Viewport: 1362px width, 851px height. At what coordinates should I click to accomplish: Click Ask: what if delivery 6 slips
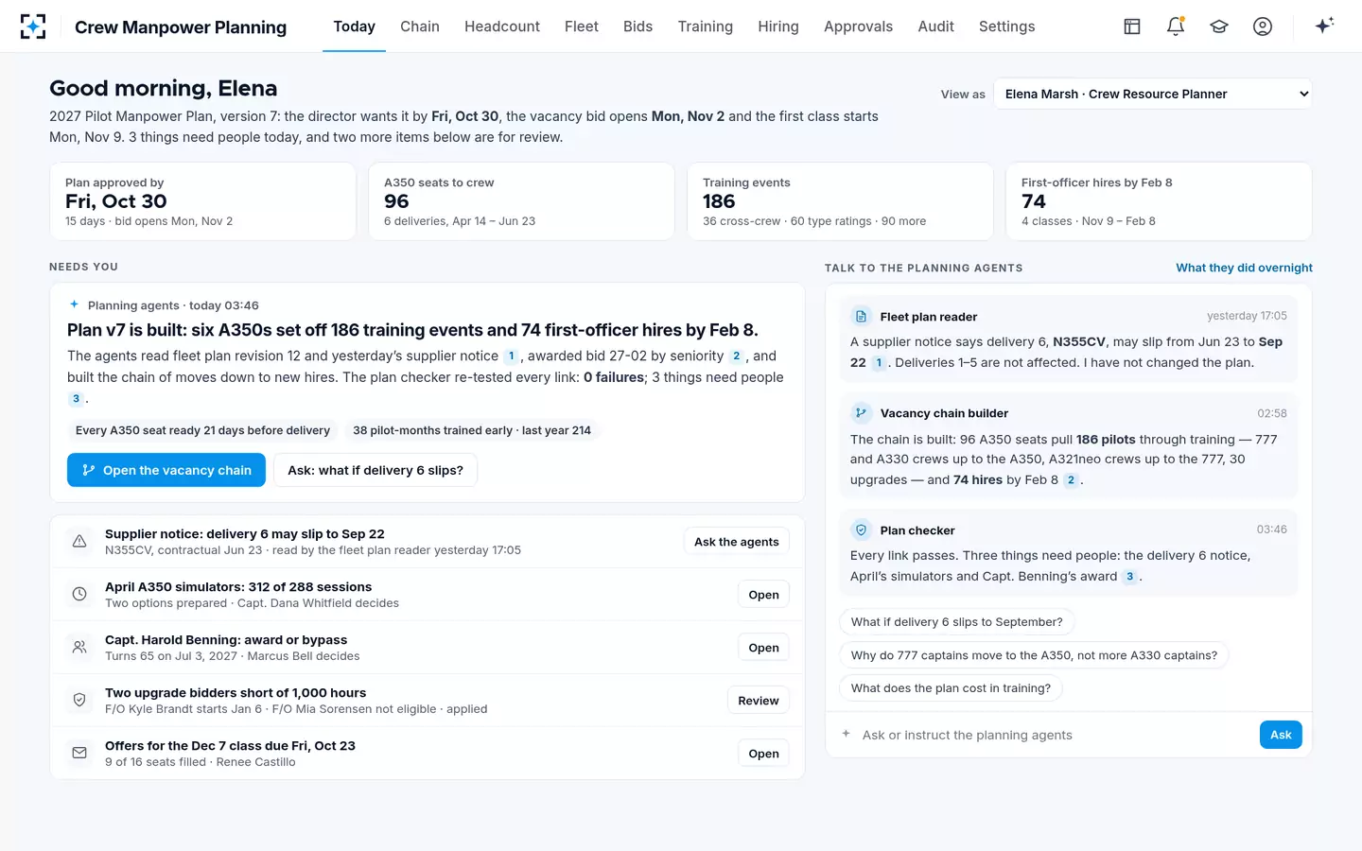pyautogui.click(x=375, y=470)
